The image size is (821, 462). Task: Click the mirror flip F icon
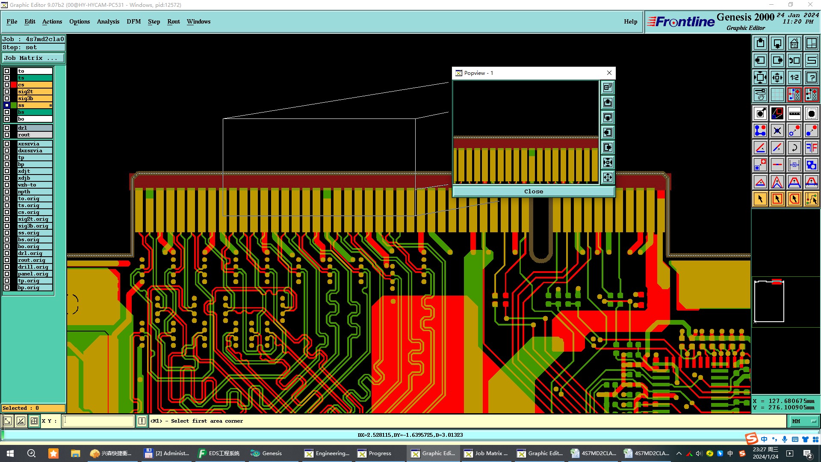point(811,148)
